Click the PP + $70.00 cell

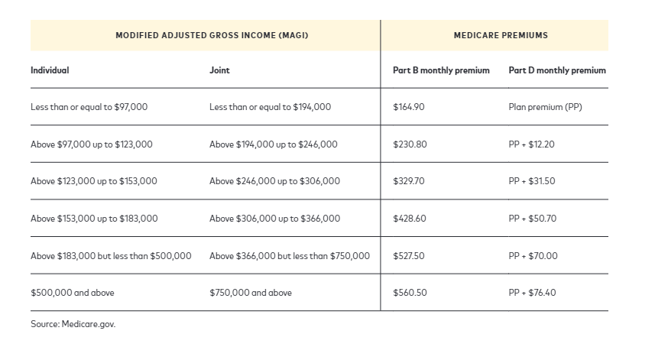coord(533,256)
